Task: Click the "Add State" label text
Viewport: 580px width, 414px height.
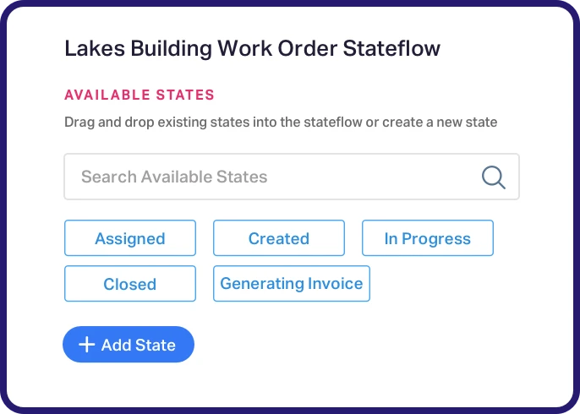Action: point(139,345)
